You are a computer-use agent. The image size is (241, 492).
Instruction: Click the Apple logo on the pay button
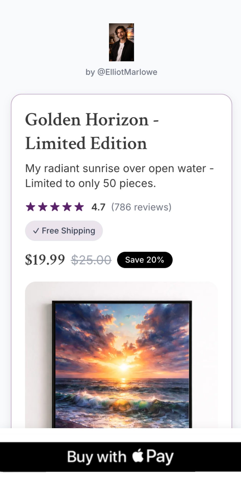138,456
